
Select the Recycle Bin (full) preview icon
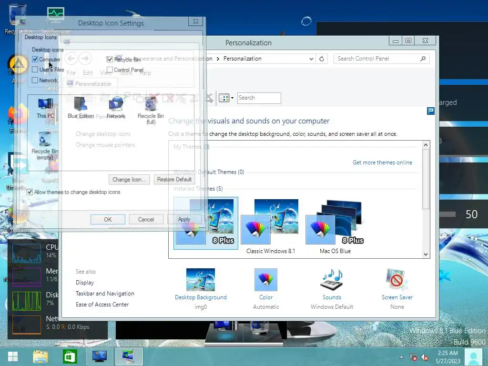point(151,110)
